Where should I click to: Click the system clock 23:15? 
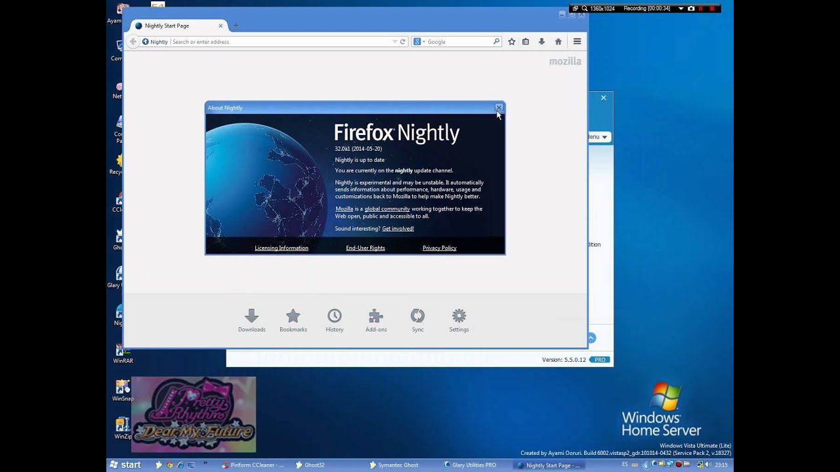click(x=721, y=465)
